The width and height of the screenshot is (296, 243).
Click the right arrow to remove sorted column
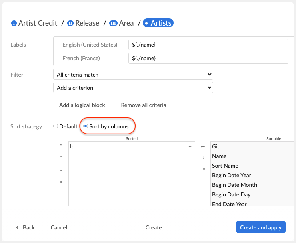pos(203,158)
